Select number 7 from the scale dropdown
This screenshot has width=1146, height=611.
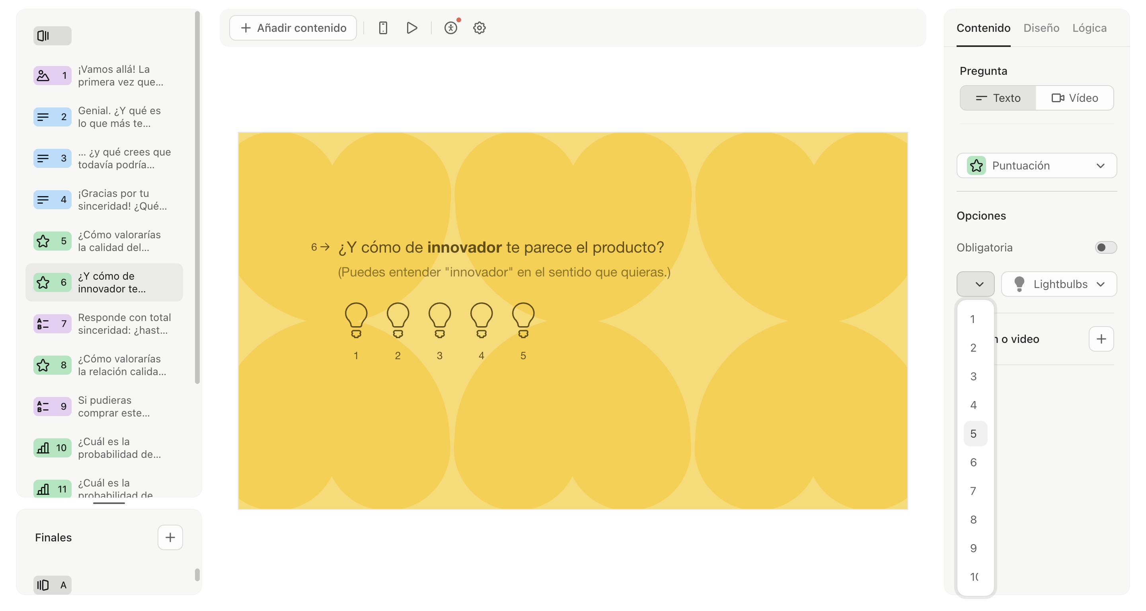click(x=974, y=490)
